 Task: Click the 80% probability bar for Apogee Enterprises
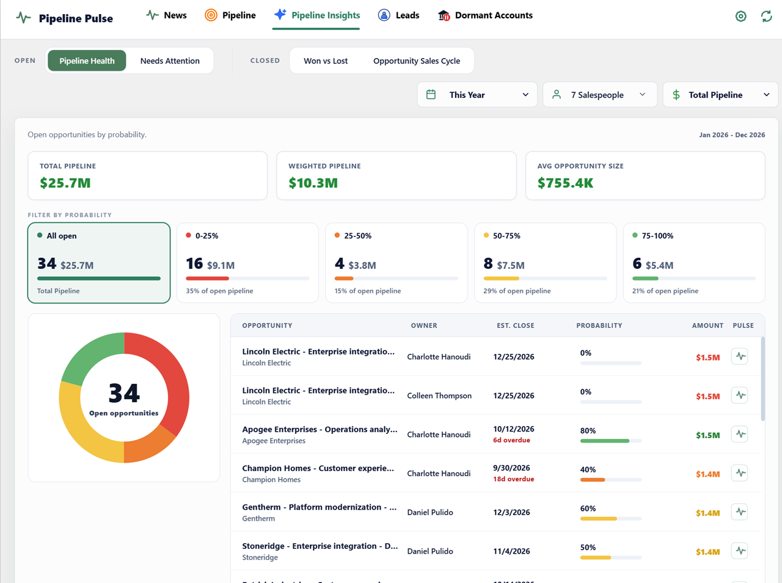[611, 441]
